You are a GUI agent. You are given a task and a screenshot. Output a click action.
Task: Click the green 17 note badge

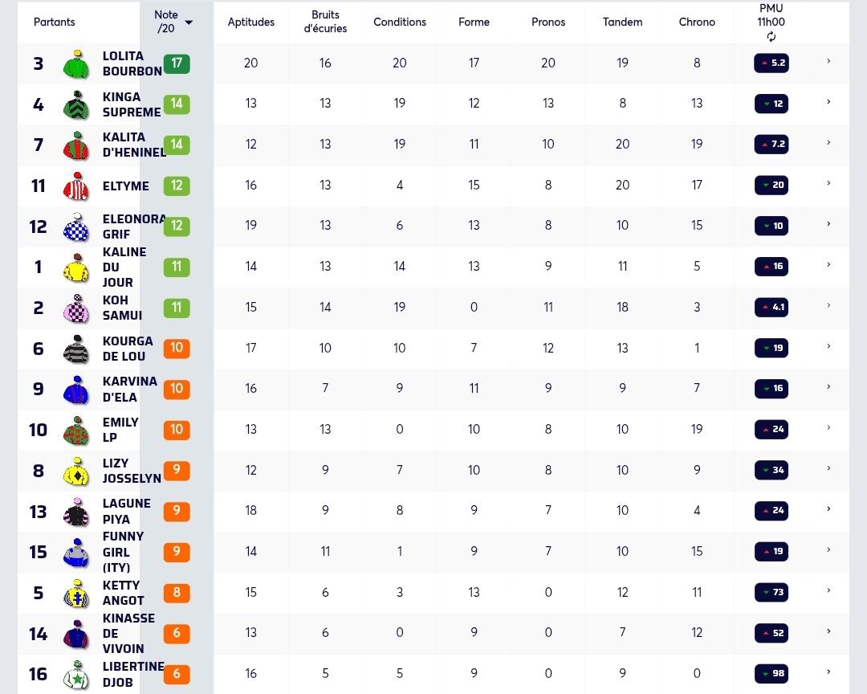[177, 63]
